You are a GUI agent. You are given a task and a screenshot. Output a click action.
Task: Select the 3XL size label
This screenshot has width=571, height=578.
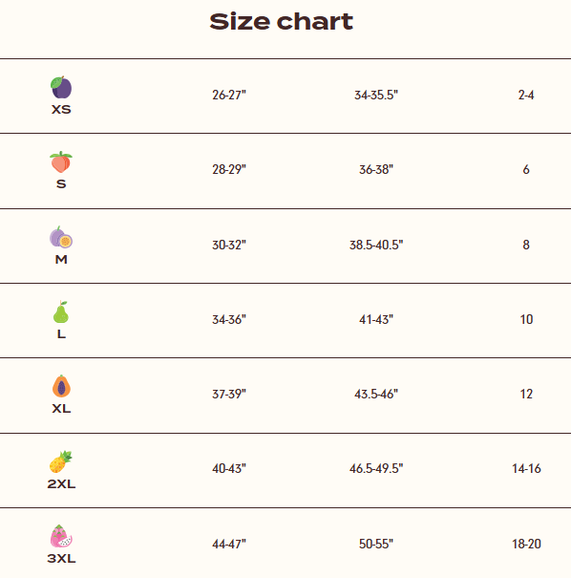pos(61,559)
